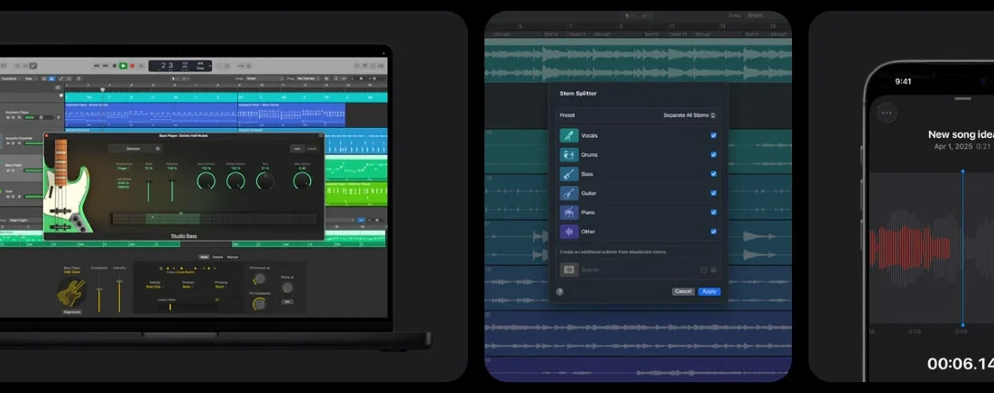
Task: Select the Main tab in Session Player editor
Action: tap(204, 257)
